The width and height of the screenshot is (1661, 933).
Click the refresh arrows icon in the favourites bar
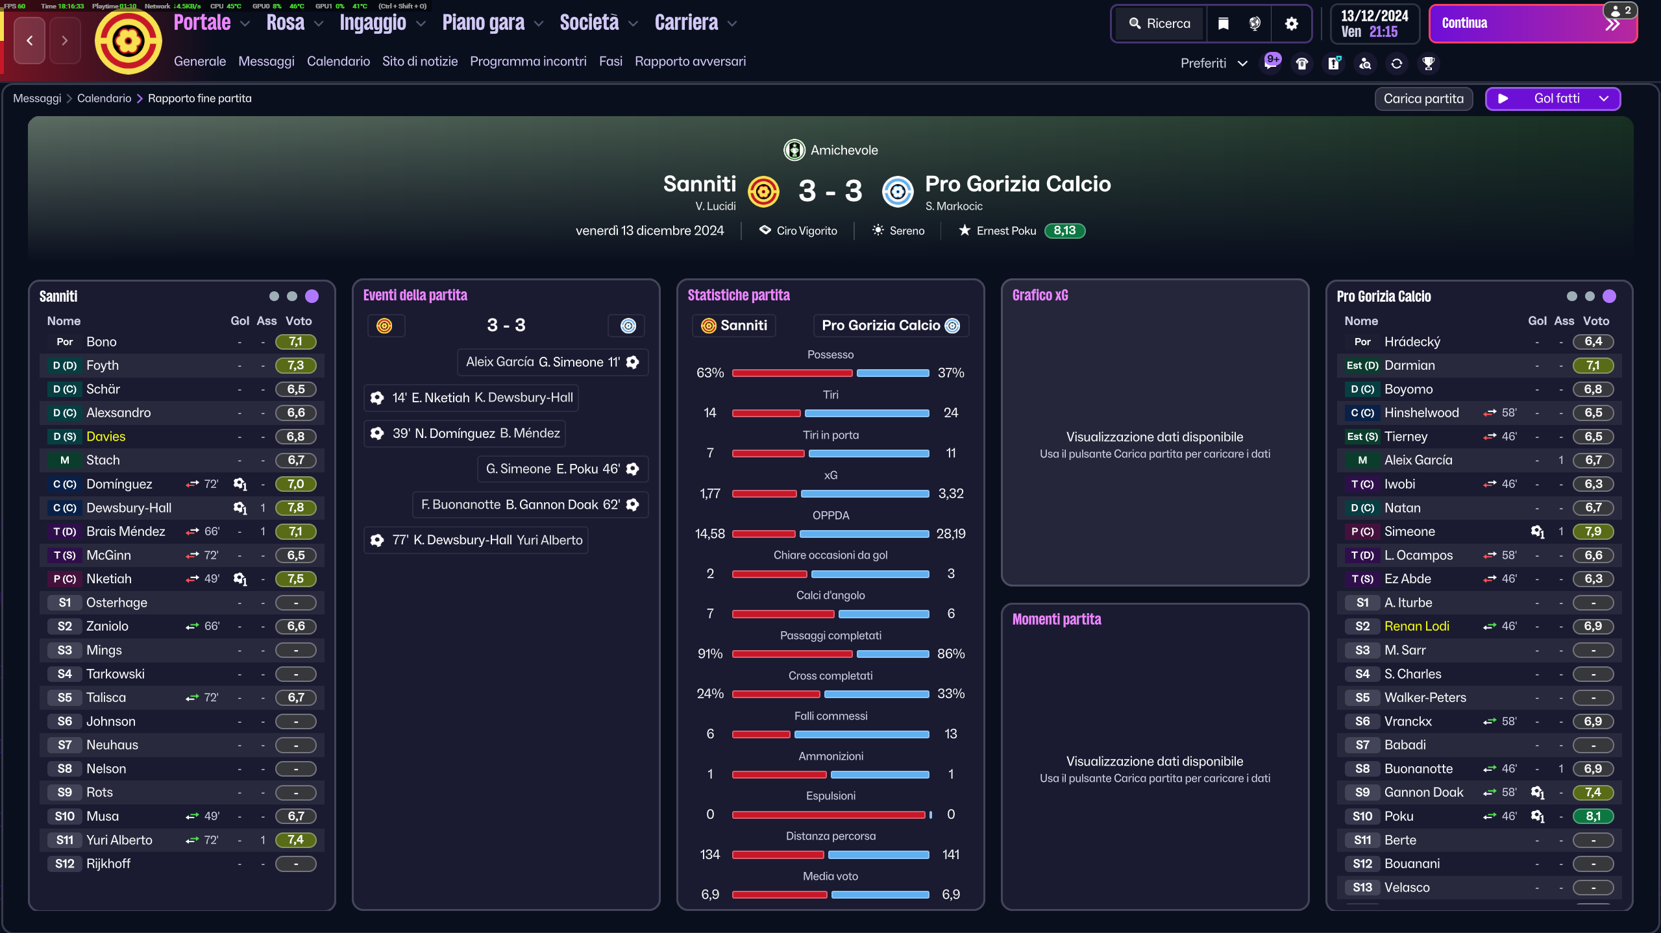(1396, 64)
